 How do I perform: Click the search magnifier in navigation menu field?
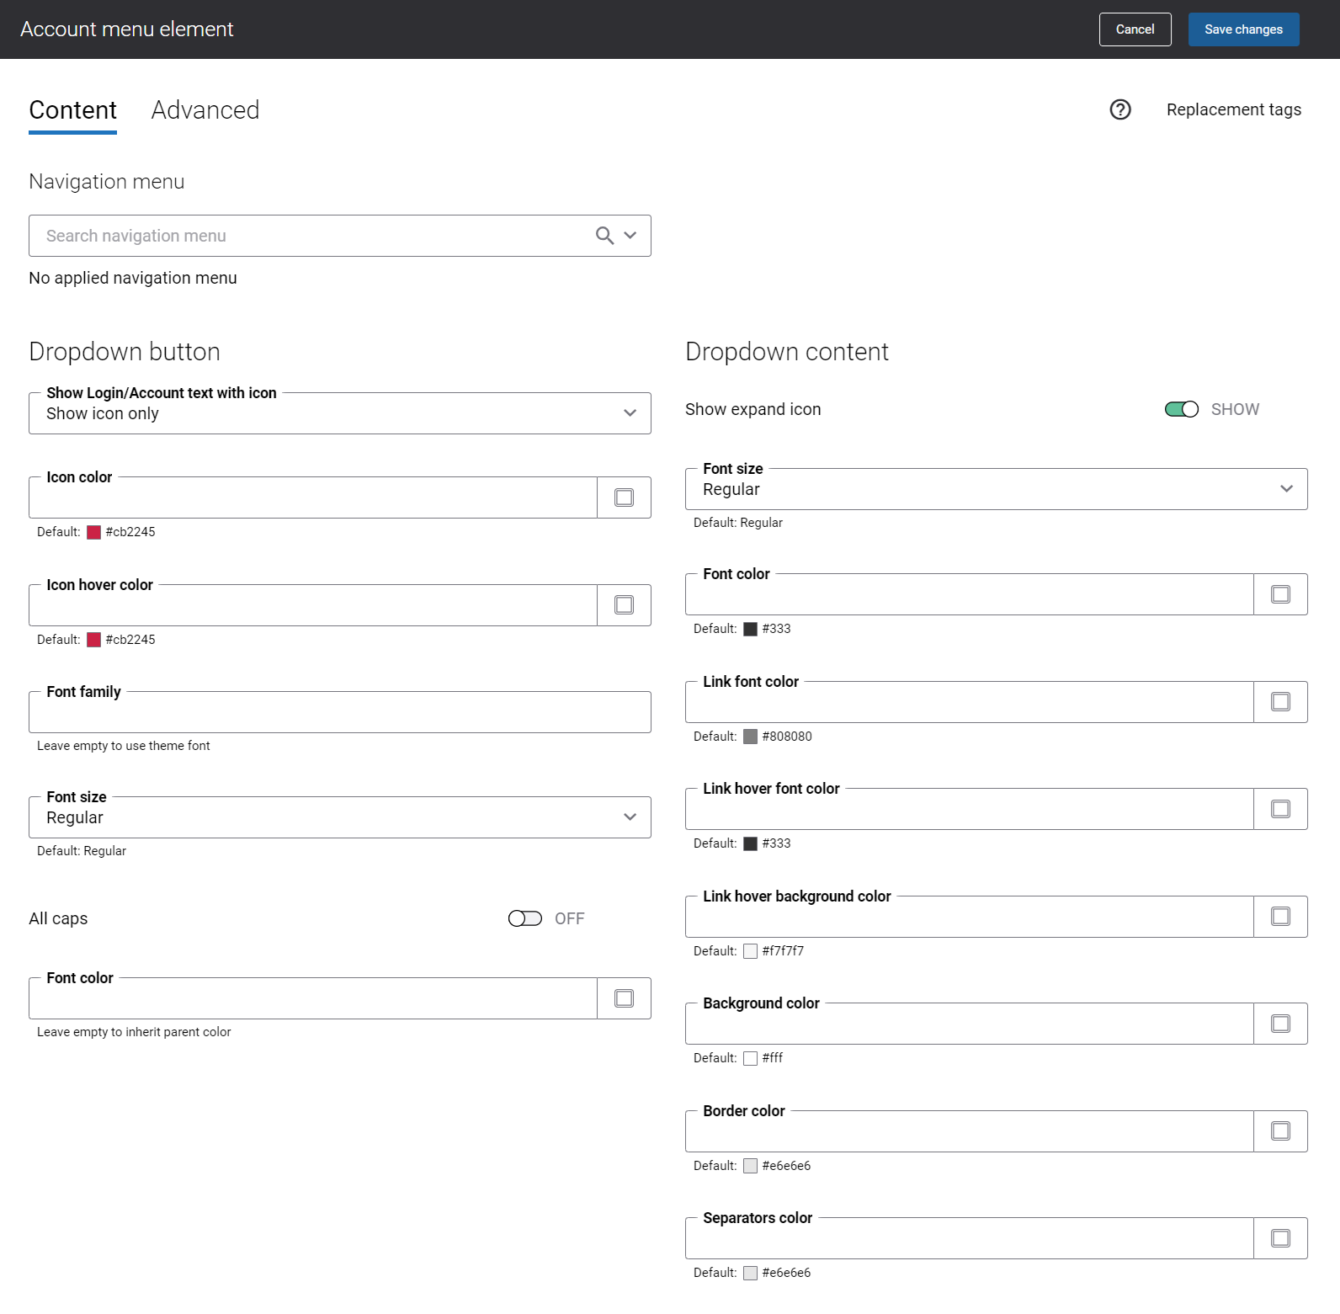click(604, 236)
